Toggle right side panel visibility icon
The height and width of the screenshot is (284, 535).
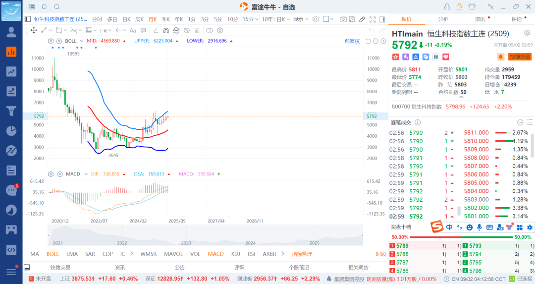click(x=382, y=19)
